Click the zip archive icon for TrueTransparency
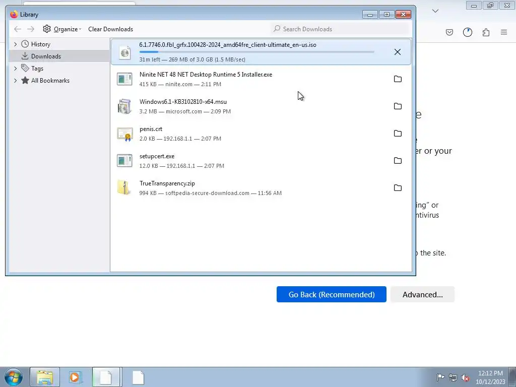Screen dimensions: 516x387 click(x=124, y=187)
